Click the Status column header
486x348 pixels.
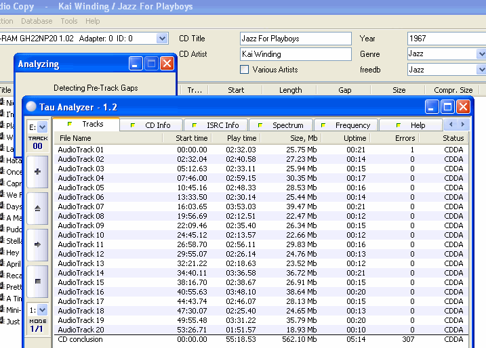(x=443, y=138)
